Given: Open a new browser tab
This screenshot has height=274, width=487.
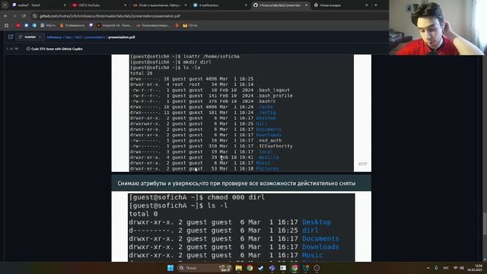Looking at the screenshot, I should click(376, 5).
